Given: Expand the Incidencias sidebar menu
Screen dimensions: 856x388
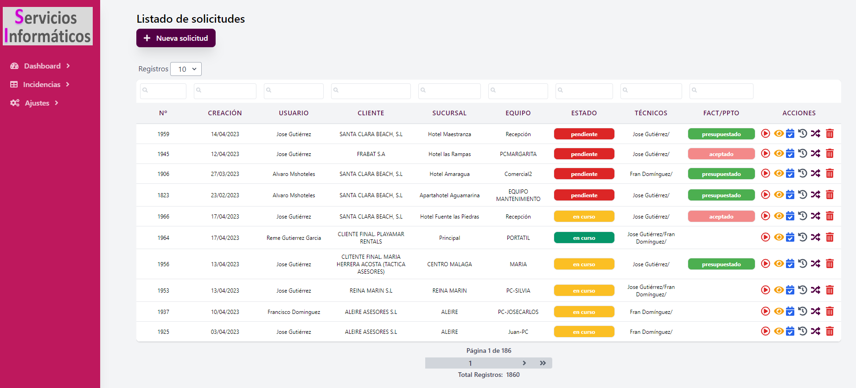Looking at the screenshot, I should (x=40, y=84).
